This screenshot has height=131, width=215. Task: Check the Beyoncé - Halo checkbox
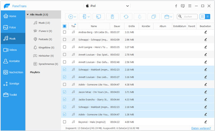tap(64, 122)
